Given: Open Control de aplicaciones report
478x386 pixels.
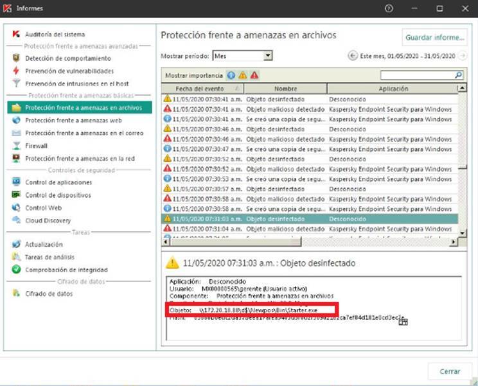Looking at the screenshot, I should [x=58, y=182].
